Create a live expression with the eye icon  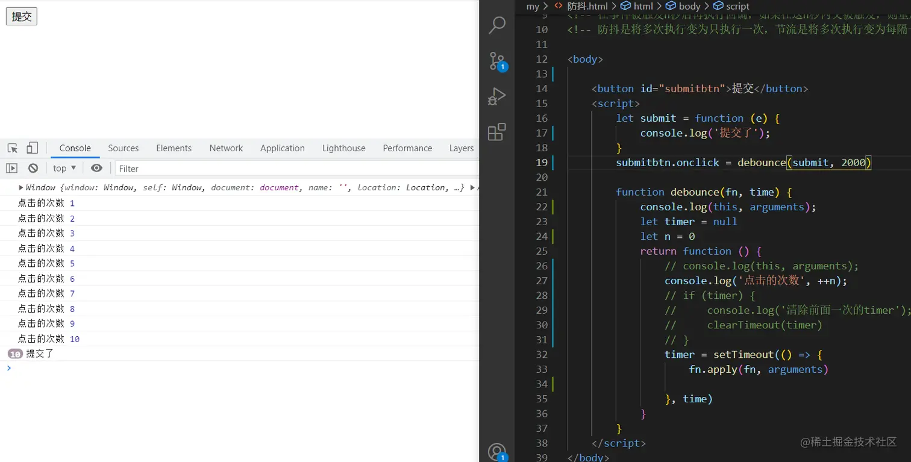(x=96, y=169)
